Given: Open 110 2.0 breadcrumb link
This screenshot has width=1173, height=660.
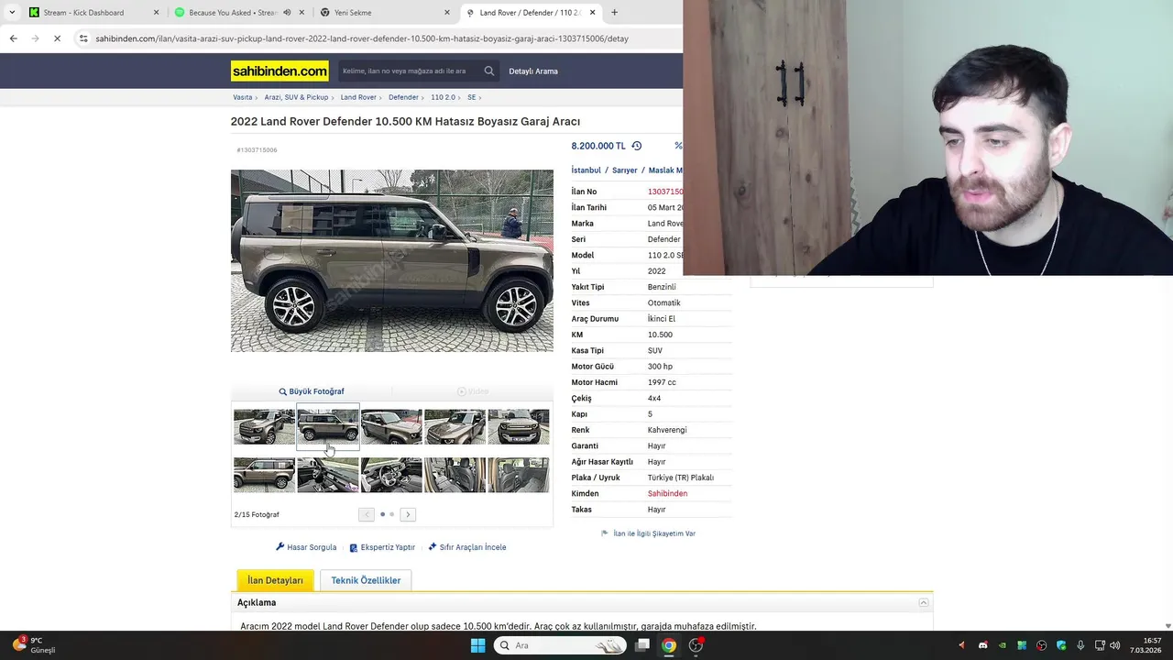Looking at the screenshot, I should [443, 97].
